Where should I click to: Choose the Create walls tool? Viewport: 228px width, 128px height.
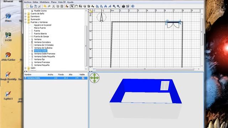(x=81, y=6)
